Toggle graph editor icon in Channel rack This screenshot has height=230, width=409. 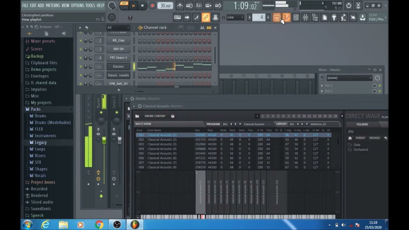[x=202, y=27]
